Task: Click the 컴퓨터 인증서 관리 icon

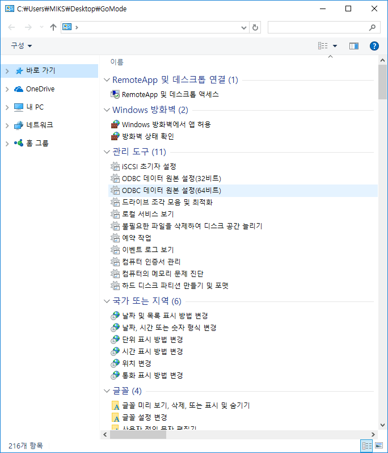Action: (115, 262)
